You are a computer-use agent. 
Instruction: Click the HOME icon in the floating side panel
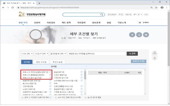155,53
